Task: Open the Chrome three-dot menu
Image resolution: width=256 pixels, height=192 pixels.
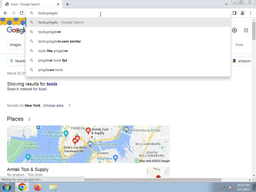Action: (250, 13)
